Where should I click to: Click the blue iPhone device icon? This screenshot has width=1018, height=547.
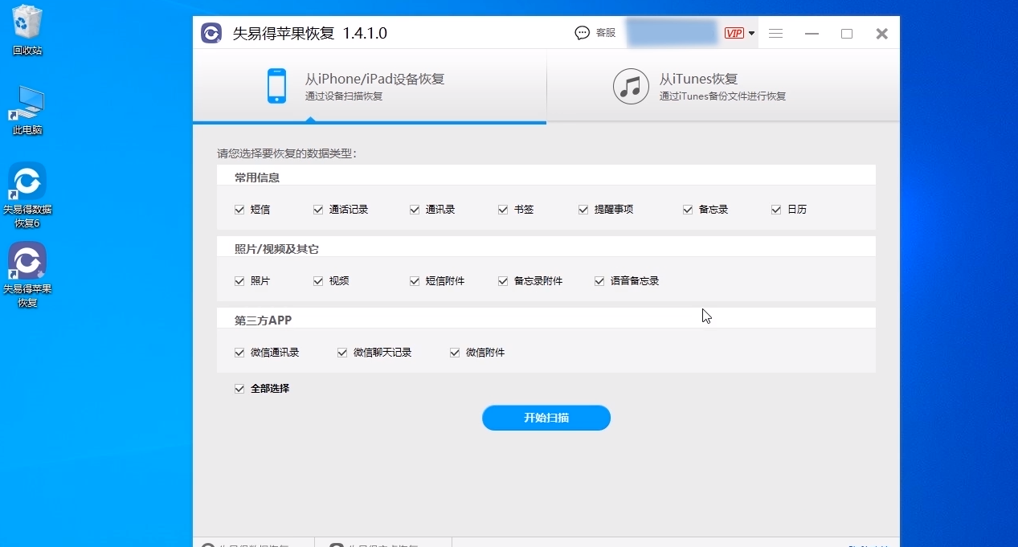[x=276, y=86]
